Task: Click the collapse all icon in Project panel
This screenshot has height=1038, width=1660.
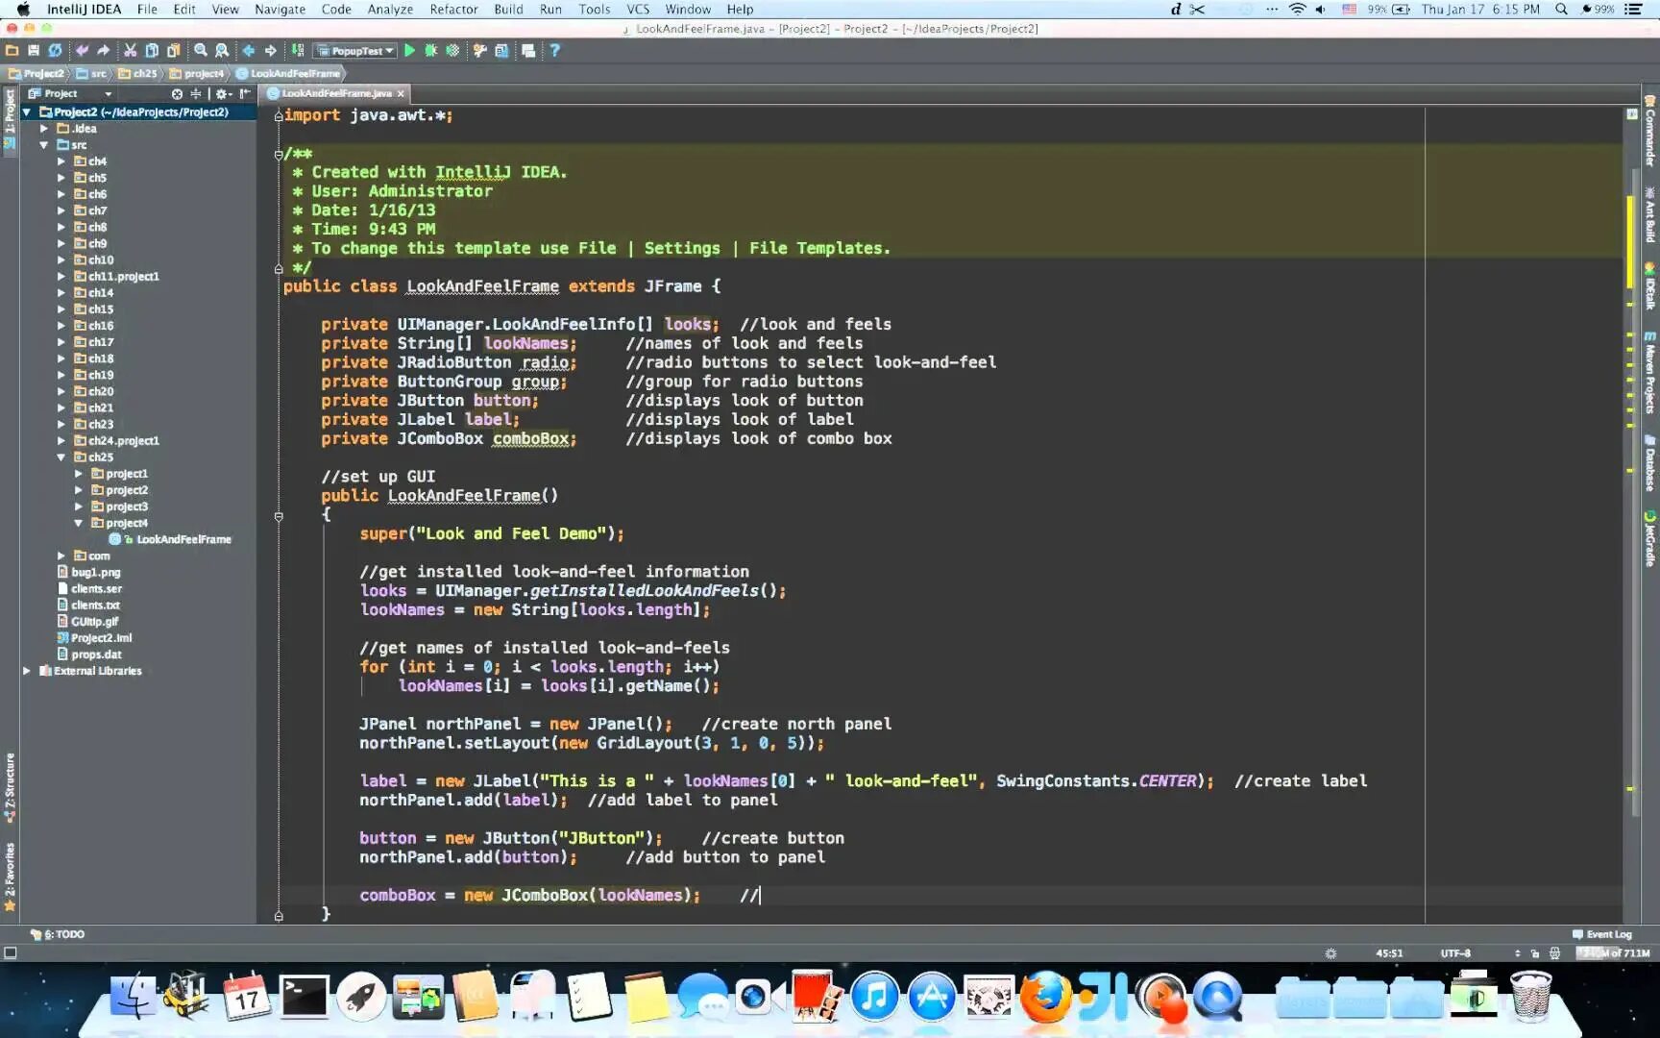Action: pyautogui.click(x=196, y=94)
